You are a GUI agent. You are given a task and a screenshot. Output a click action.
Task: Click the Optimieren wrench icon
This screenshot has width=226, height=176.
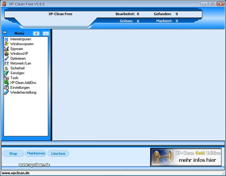point(6,58)
